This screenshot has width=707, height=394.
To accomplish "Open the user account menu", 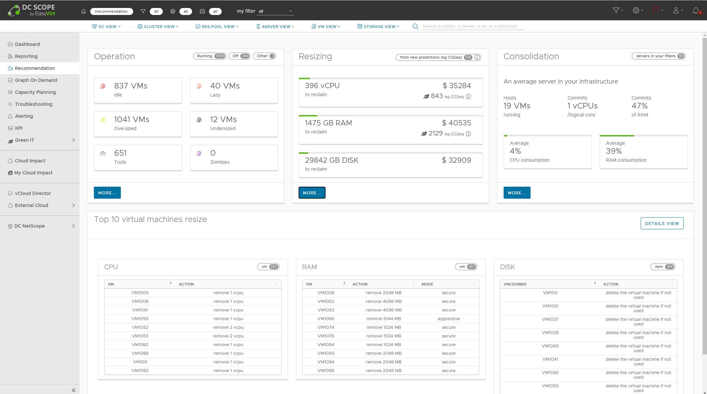I will click(678, 10).
